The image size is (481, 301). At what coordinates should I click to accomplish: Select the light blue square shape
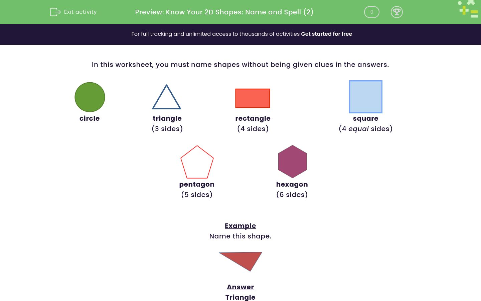tap(365, 97)
